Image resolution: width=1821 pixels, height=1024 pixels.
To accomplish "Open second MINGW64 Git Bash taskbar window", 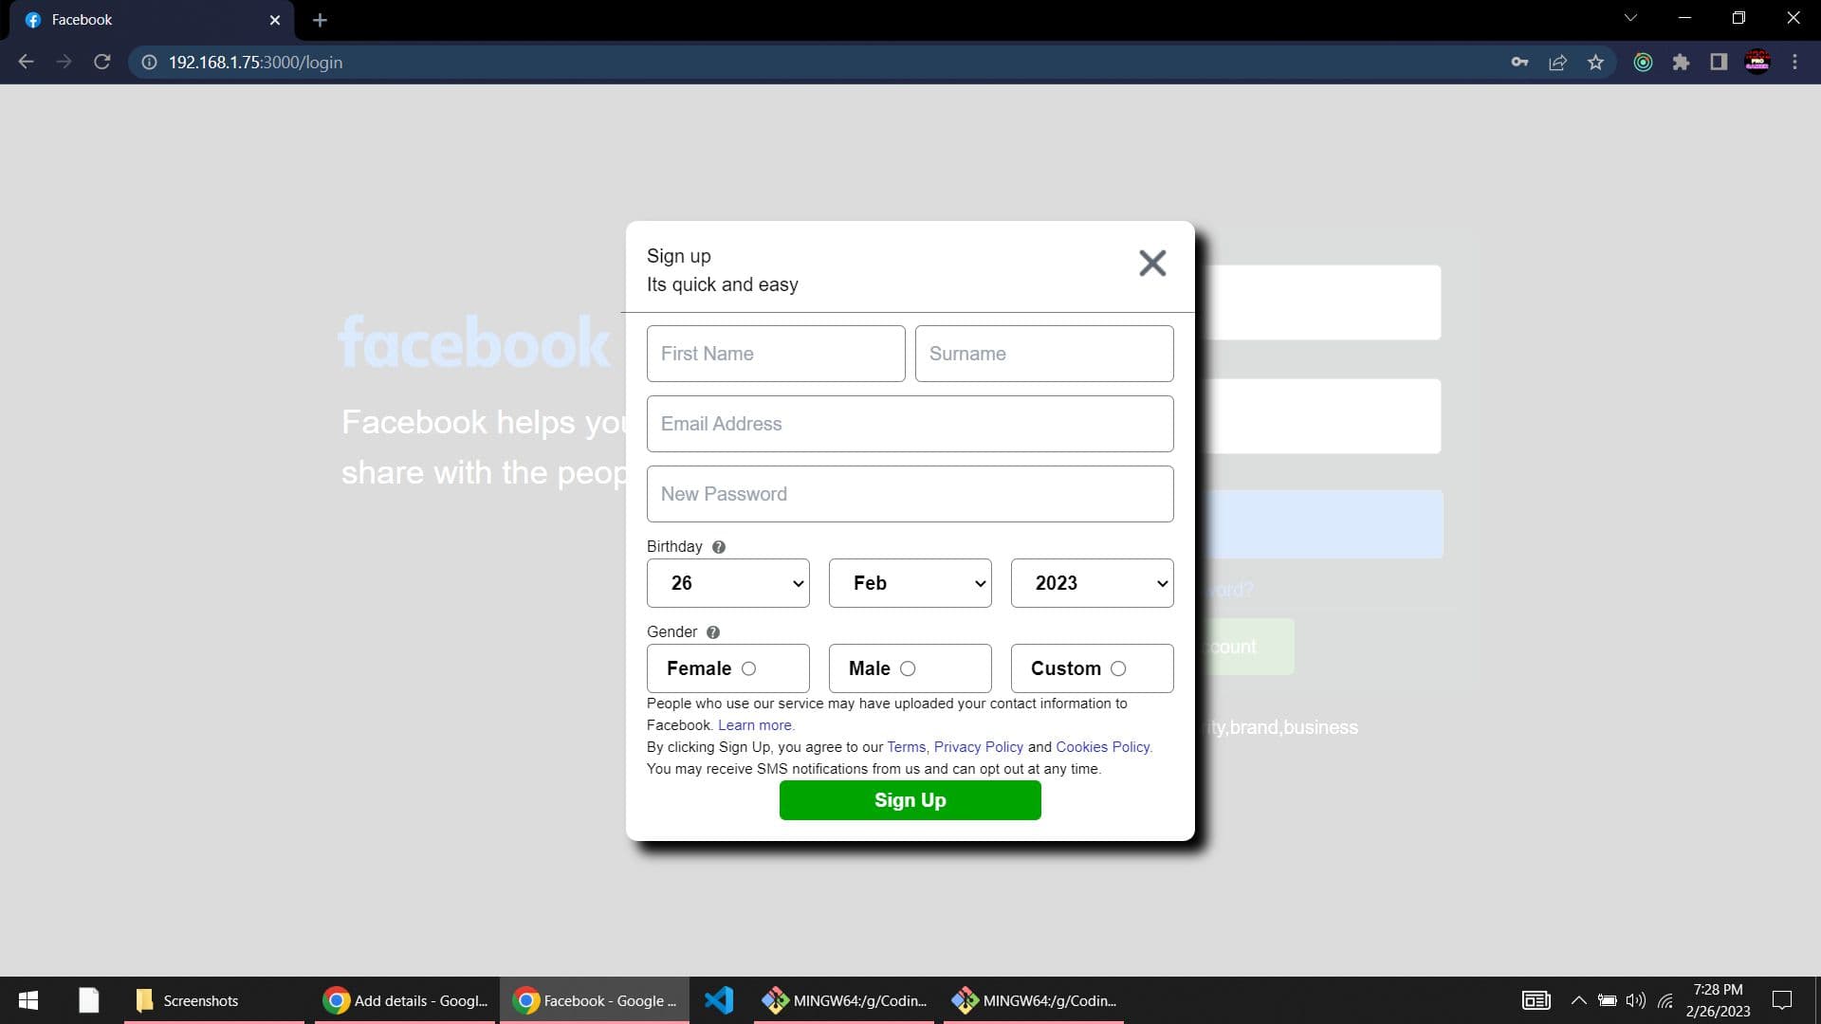I will [1035, 1000].
